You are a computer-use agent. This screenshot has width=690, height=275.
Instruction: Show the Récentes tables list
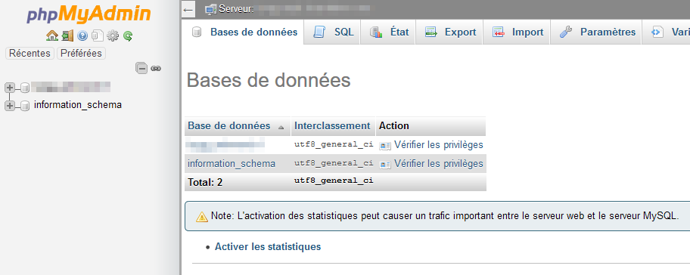pos(30,54)
